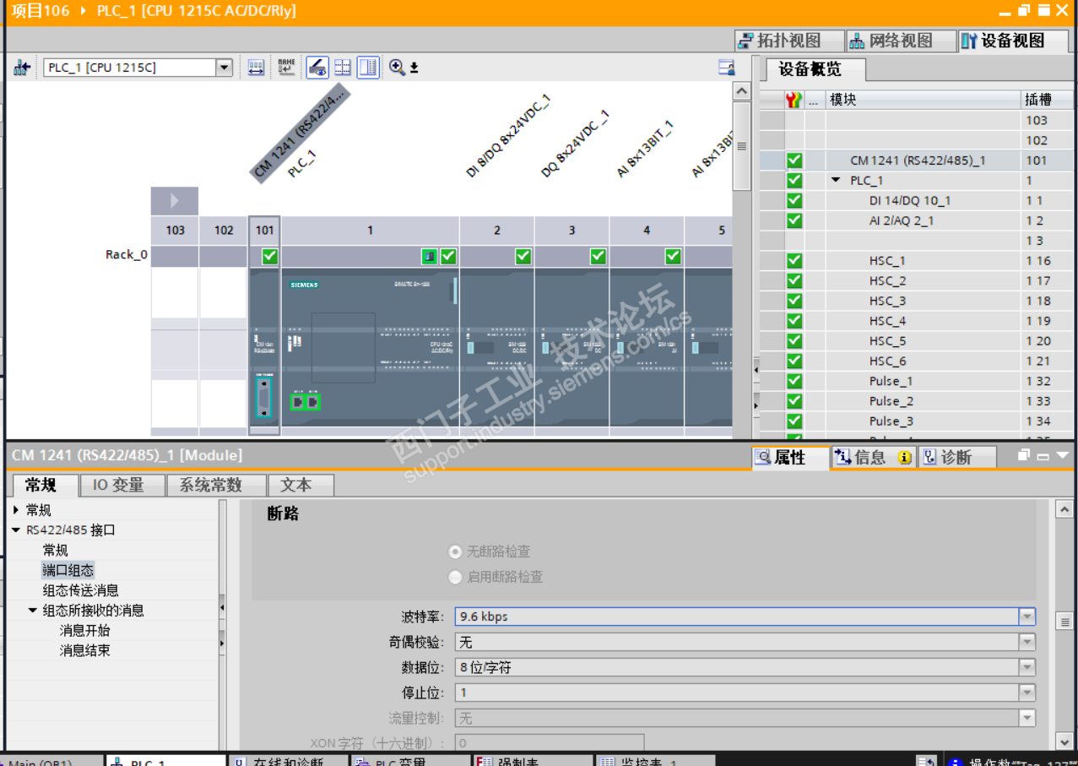Open the zoom level arrow next to magnifier
This screenshot has width=1078, height=766.
click(414, 68)
